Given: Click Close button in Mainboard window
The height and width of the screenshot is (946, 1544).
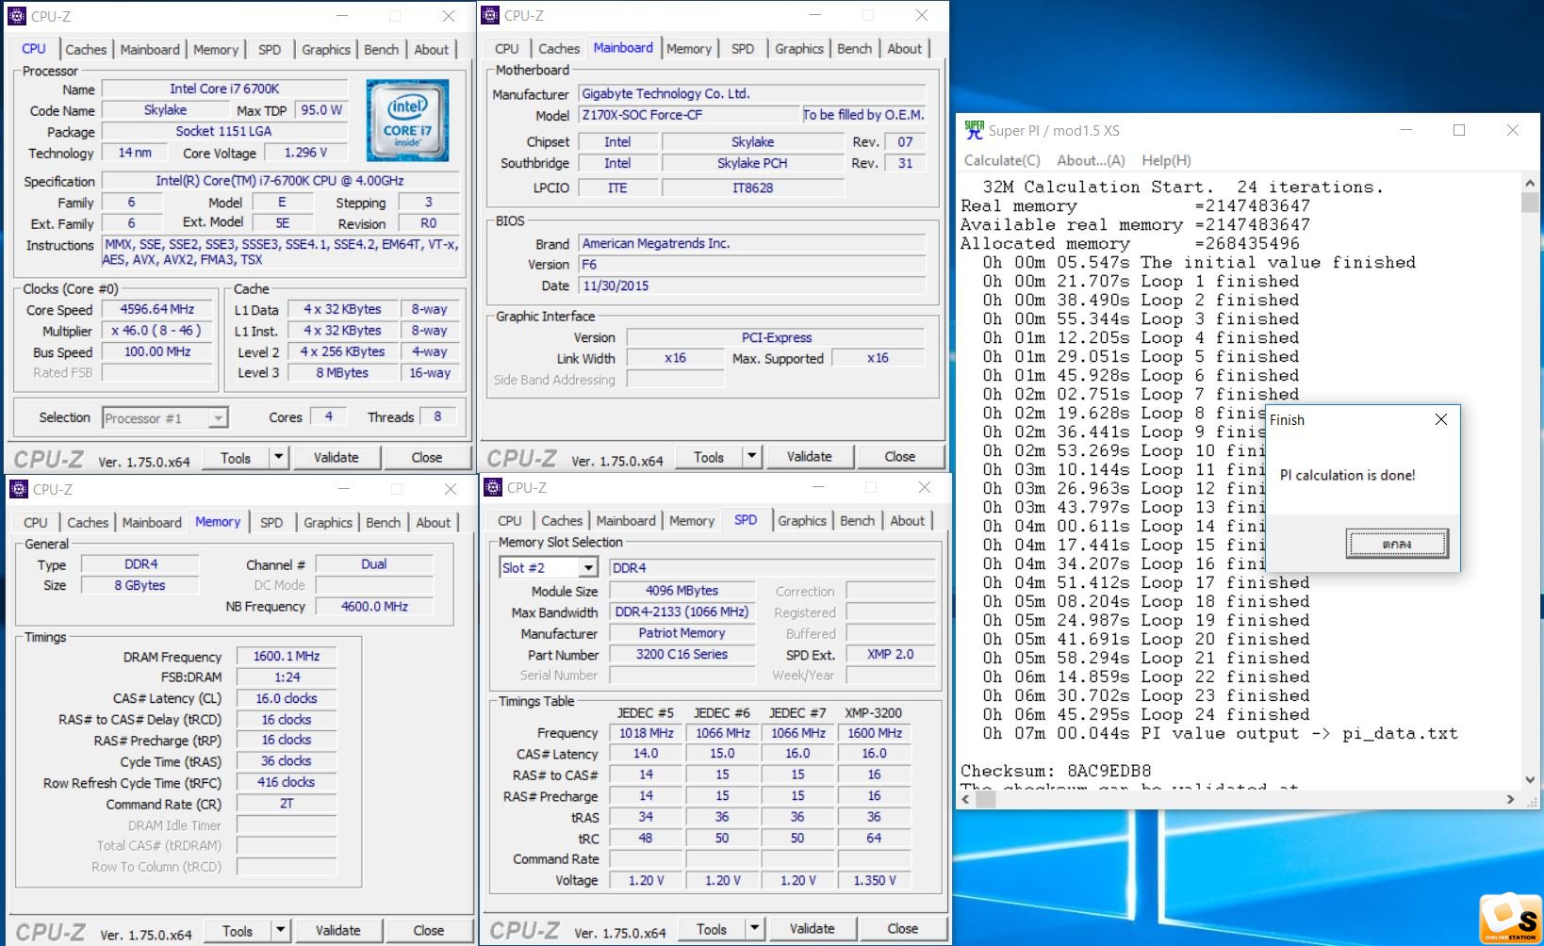Looking at the screenshot, I should click(x=900, y=456).
